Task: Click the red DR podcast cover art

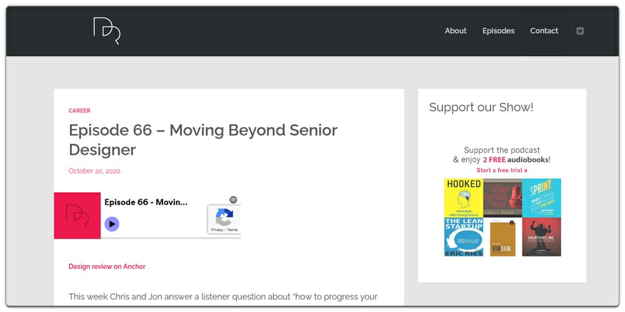Action: 77,215
